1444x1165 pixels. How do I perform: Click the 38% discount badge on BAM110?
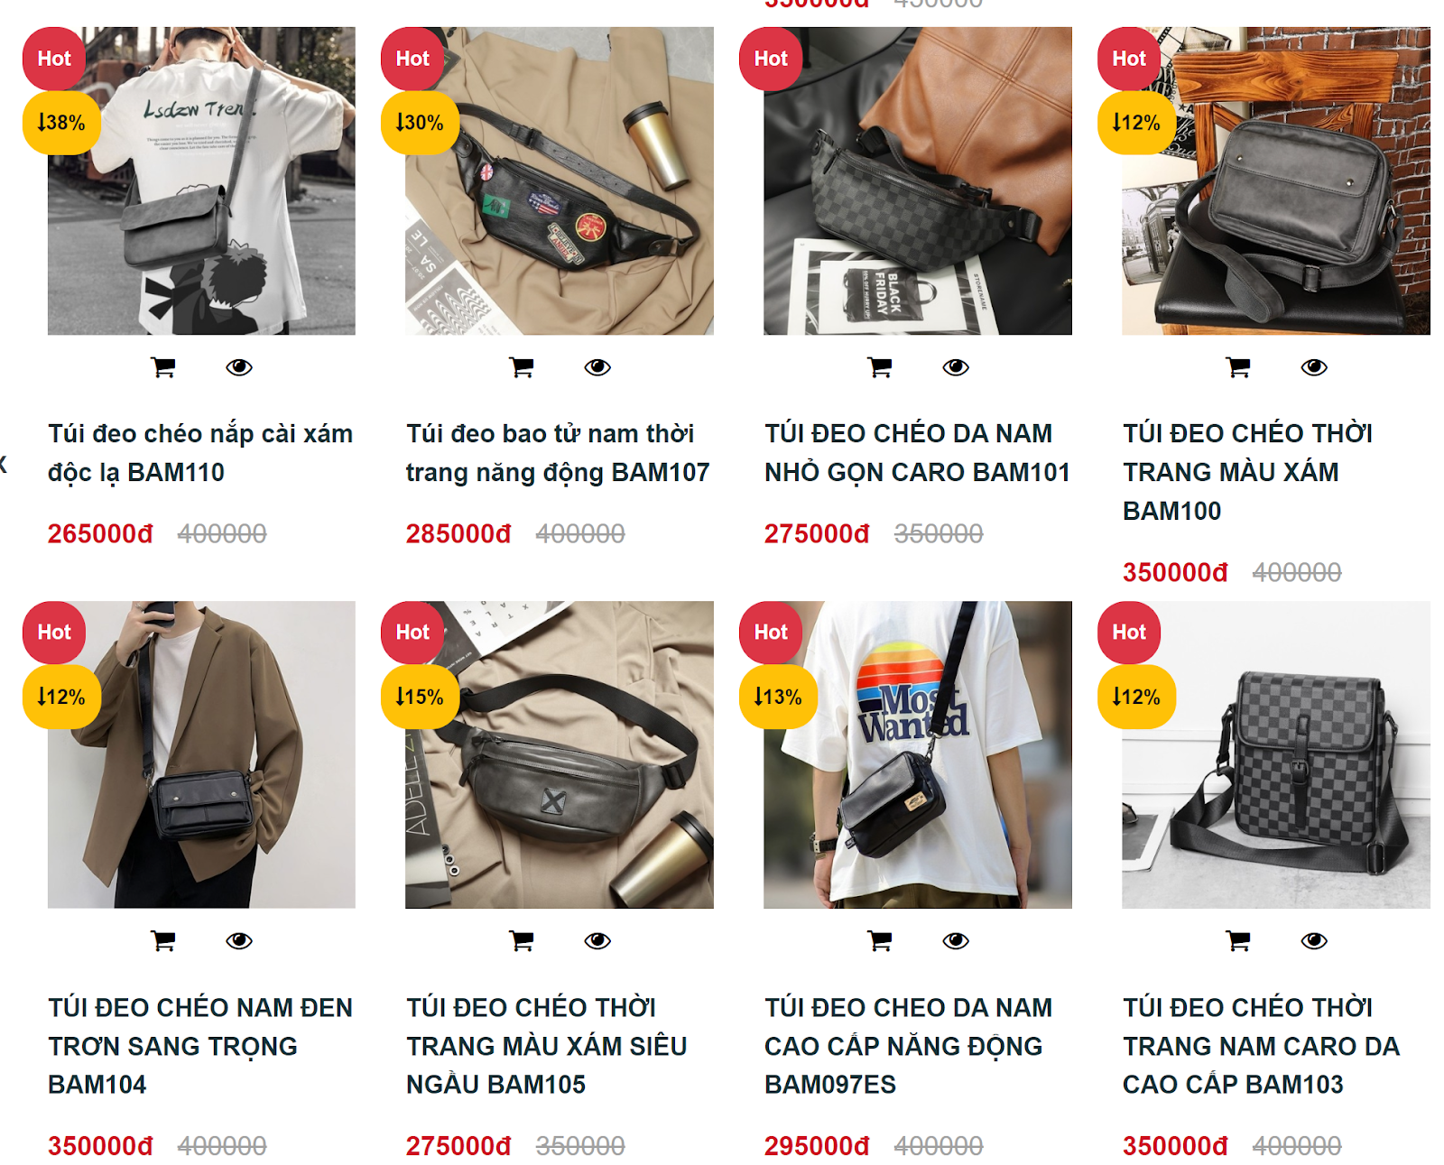tap(61, 123)
